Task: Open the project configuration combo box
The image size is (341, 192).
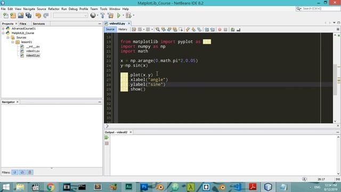Action: pos(70,15)
